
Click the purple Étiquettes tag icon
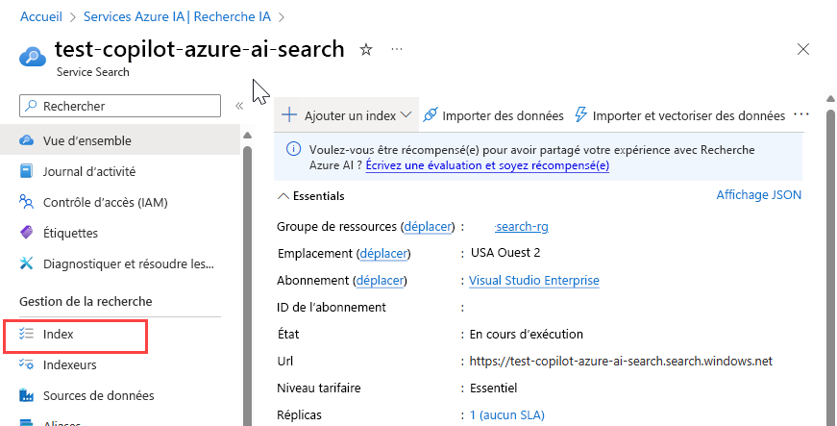pos(26,233)
